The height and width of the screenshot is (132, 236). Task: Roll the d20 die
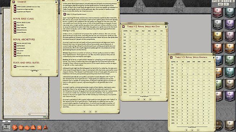point(14,127)
